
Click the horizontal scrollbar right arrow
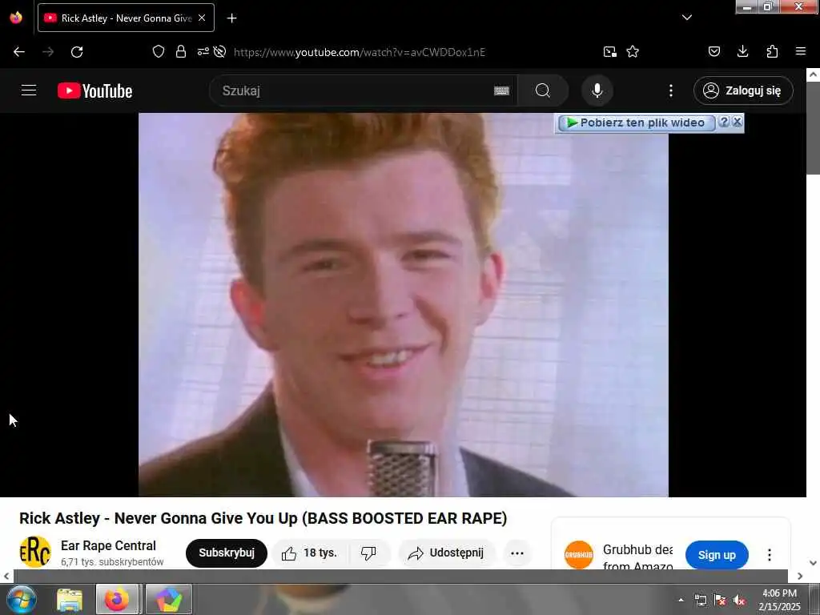coord(800,576)
